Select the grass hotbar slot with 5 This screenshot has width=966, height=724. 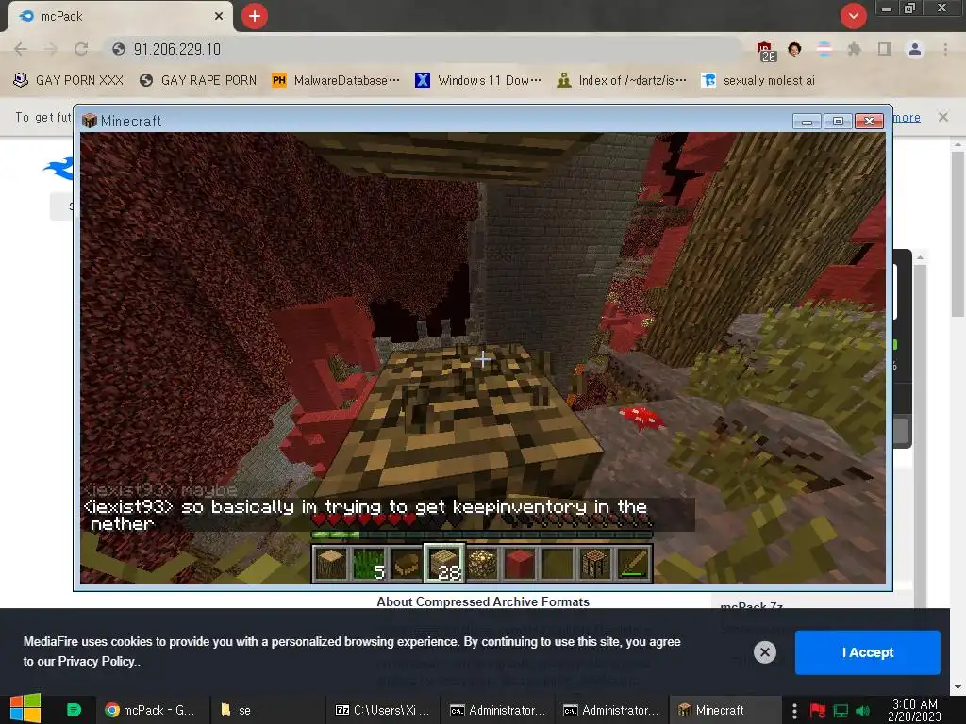click(369, 564)
